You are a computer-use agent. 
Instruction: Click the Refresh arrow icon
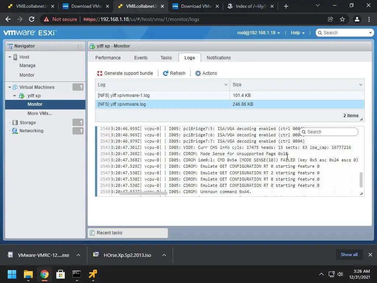click(165, 73)
